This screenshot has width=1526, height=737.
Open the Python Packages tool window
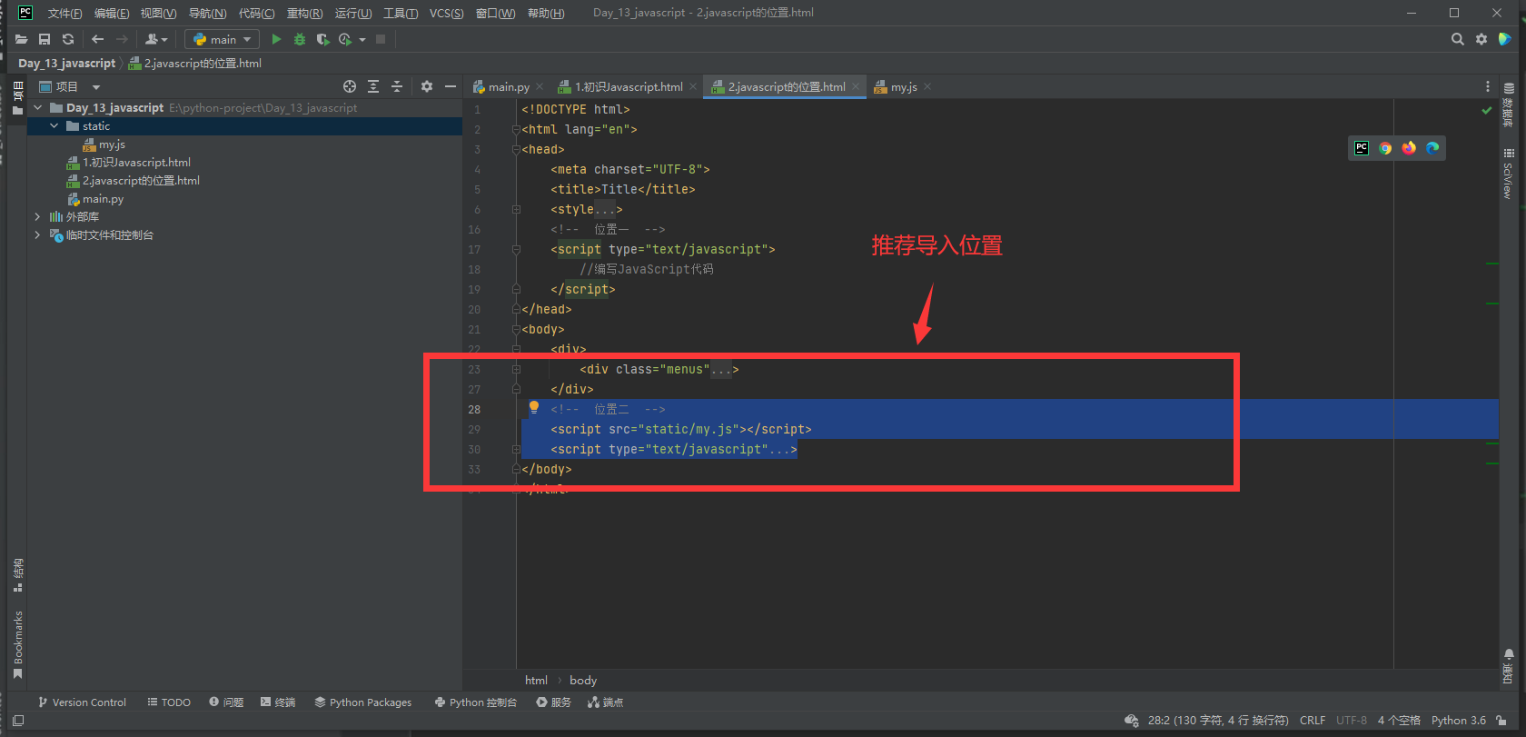tap(363, 702)
